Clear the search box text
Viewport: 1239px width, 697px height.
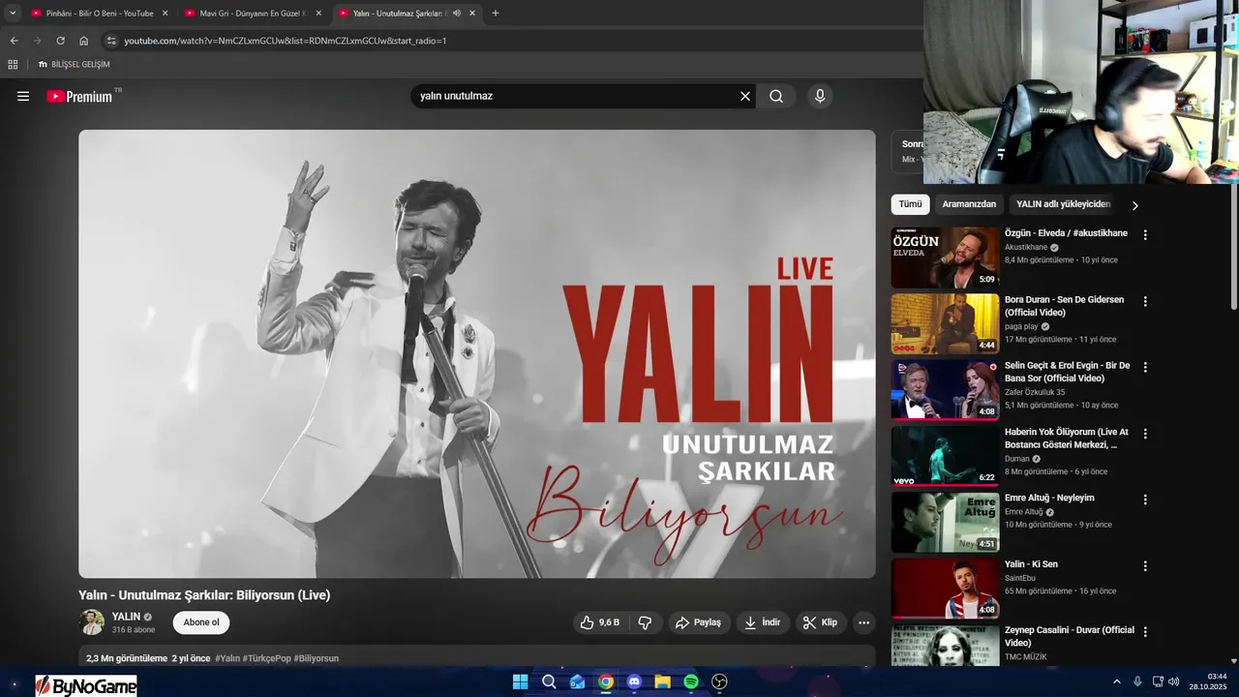coord(745,96)
